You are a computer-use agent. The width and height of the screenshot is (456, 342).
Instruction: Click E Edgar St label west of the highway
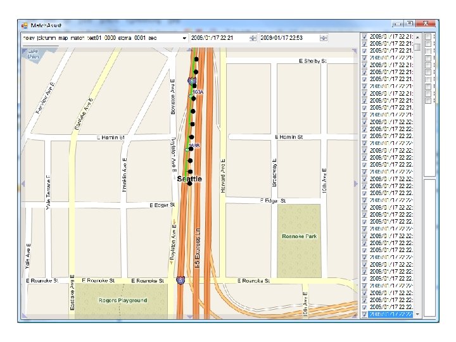coord(162,205)
